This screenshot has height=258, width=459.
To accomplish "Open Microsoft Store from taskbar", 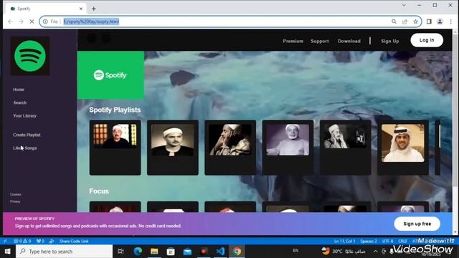I will coord(171,252).
